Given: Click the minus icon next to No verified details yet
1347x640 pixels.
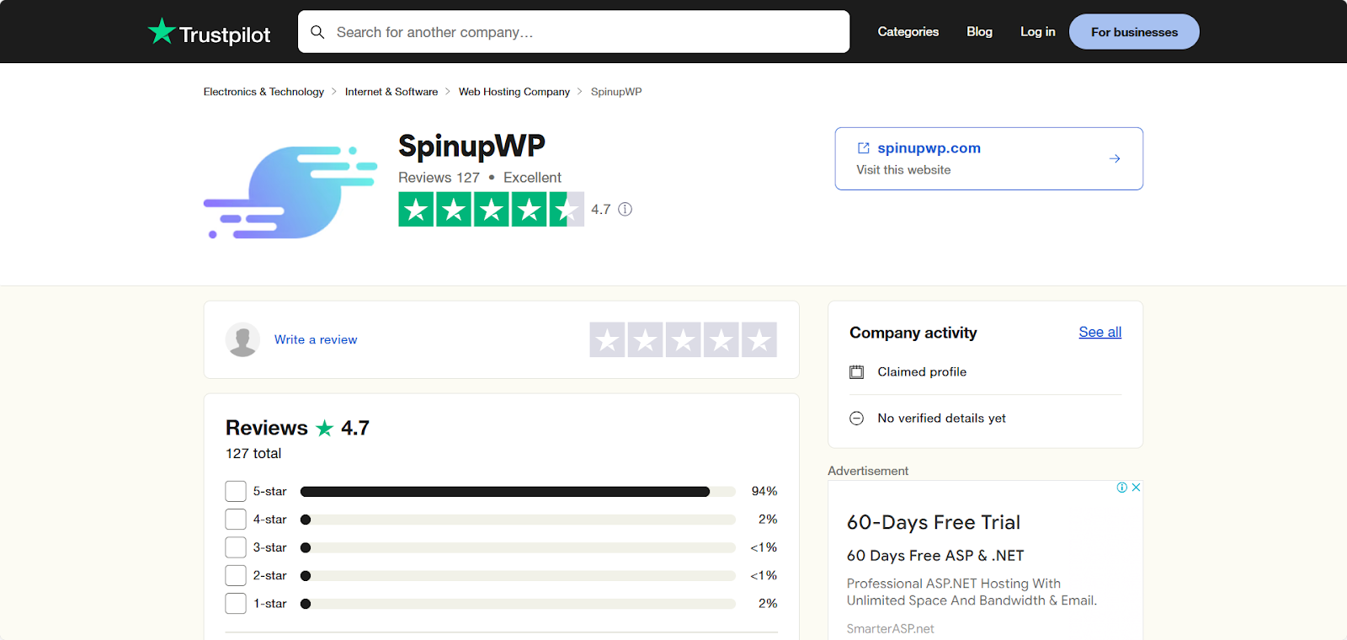Looking at the screenshot, I should point(856,418).
